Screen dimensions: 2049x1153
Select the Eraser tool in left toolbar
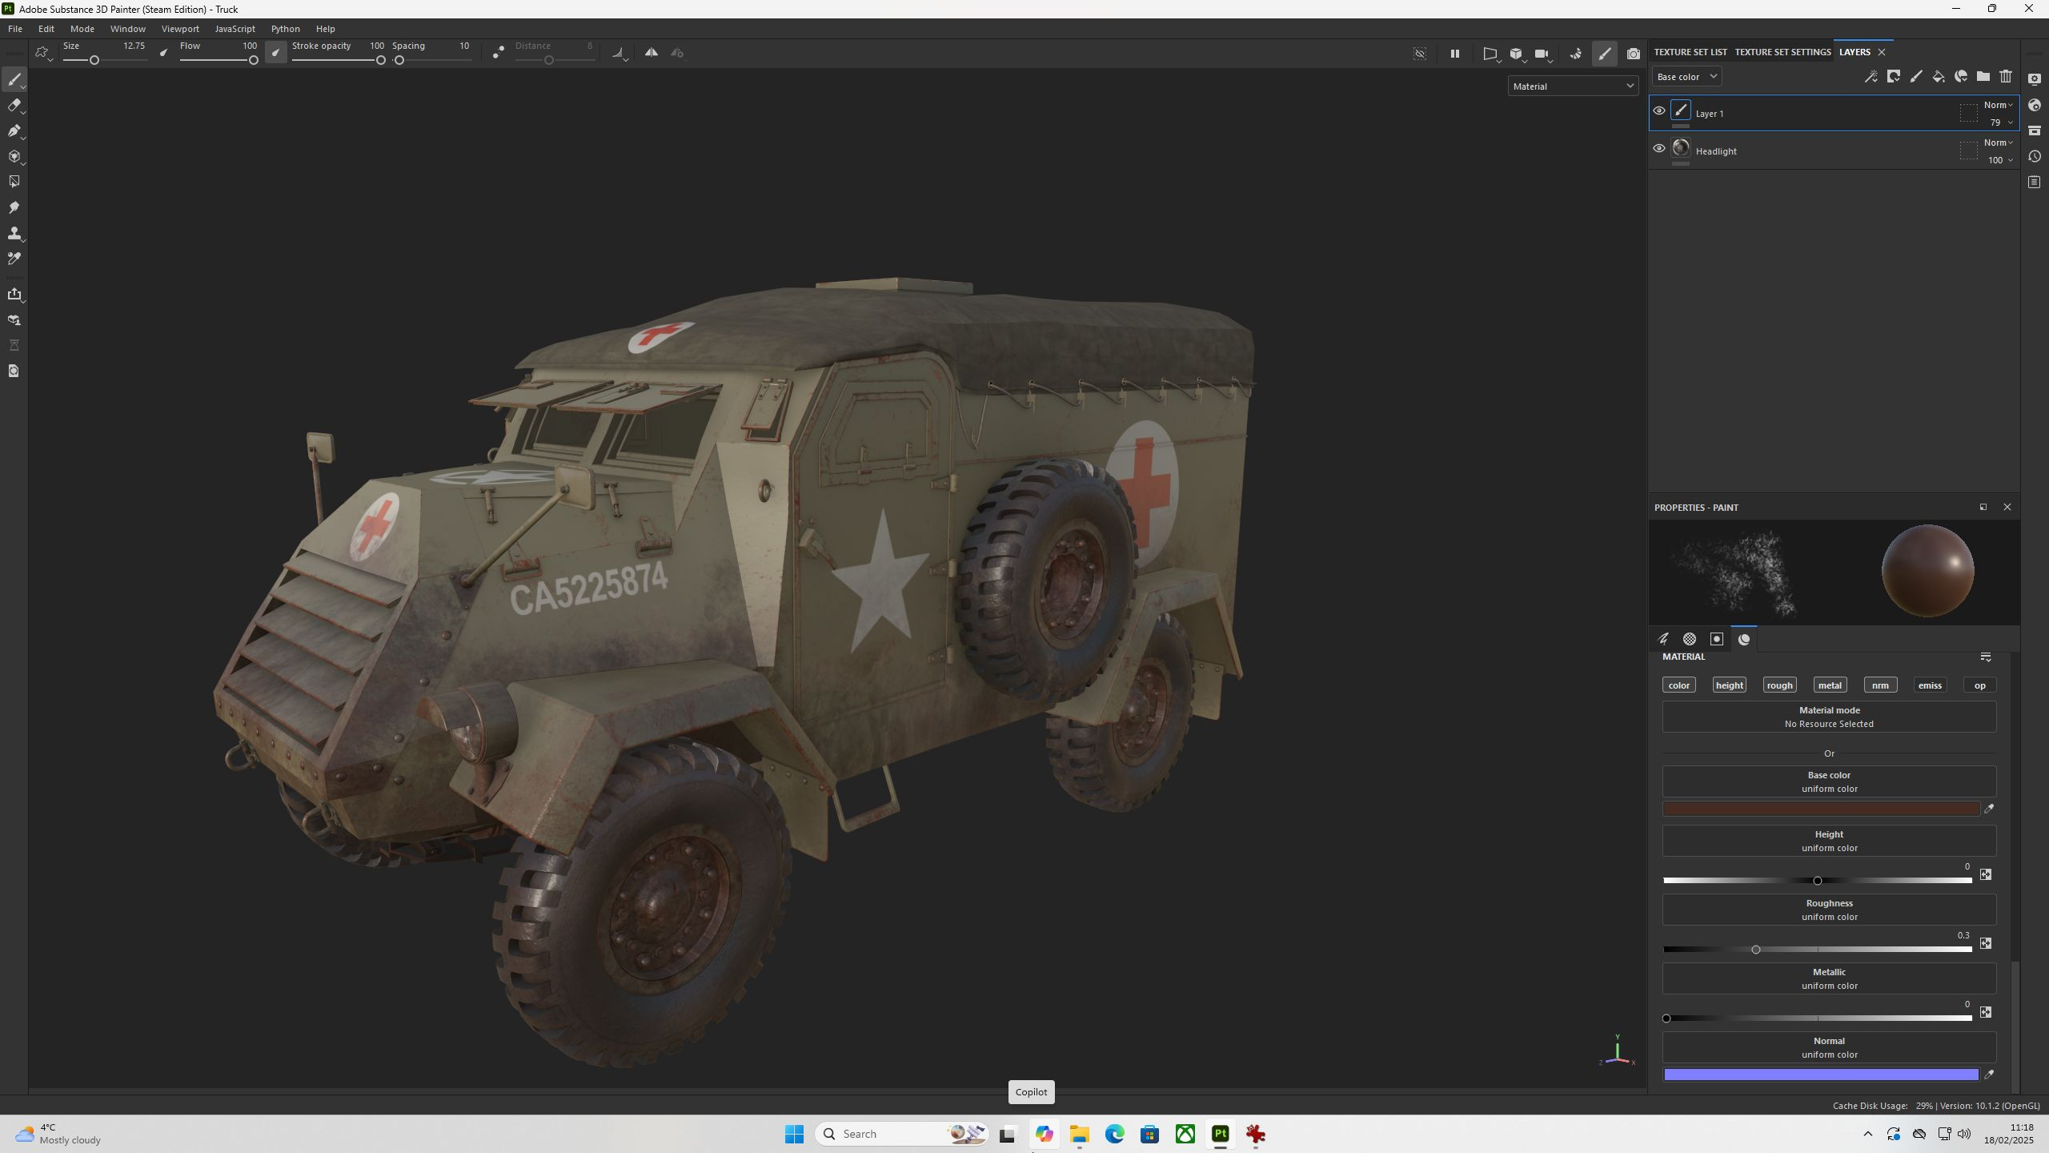(x=14, y=106)
